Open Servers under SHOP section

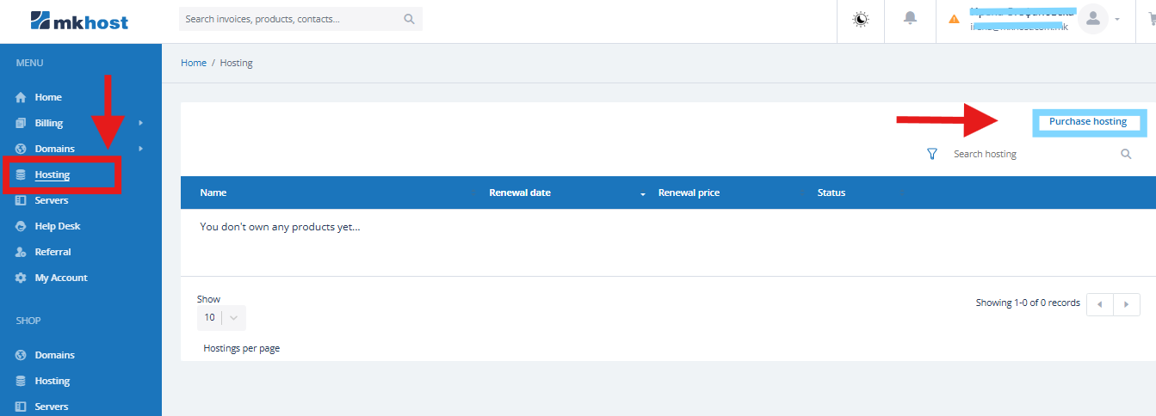pos(52,407)
